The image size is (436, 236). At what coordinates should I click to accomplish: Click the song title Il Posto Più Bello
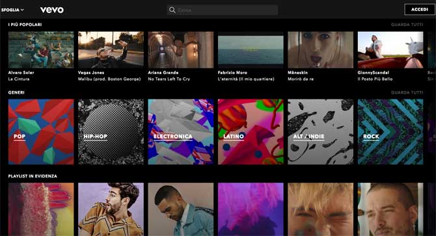point(375,79)
